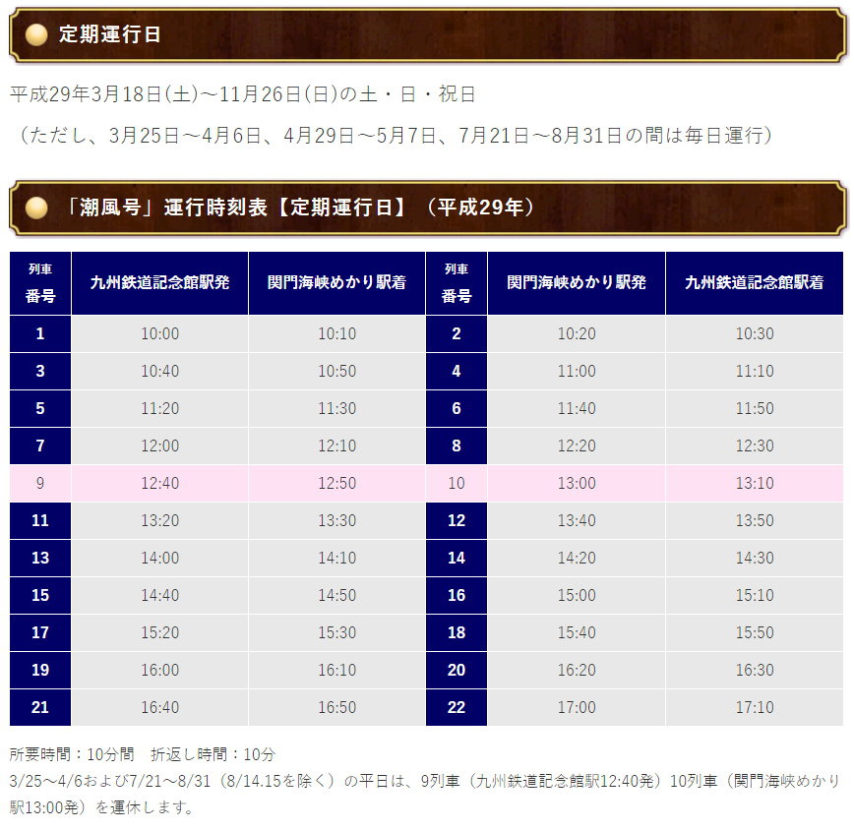Click train number 15 cell
The height and width of the screenshot is (831, 854).
pos(40,595)
